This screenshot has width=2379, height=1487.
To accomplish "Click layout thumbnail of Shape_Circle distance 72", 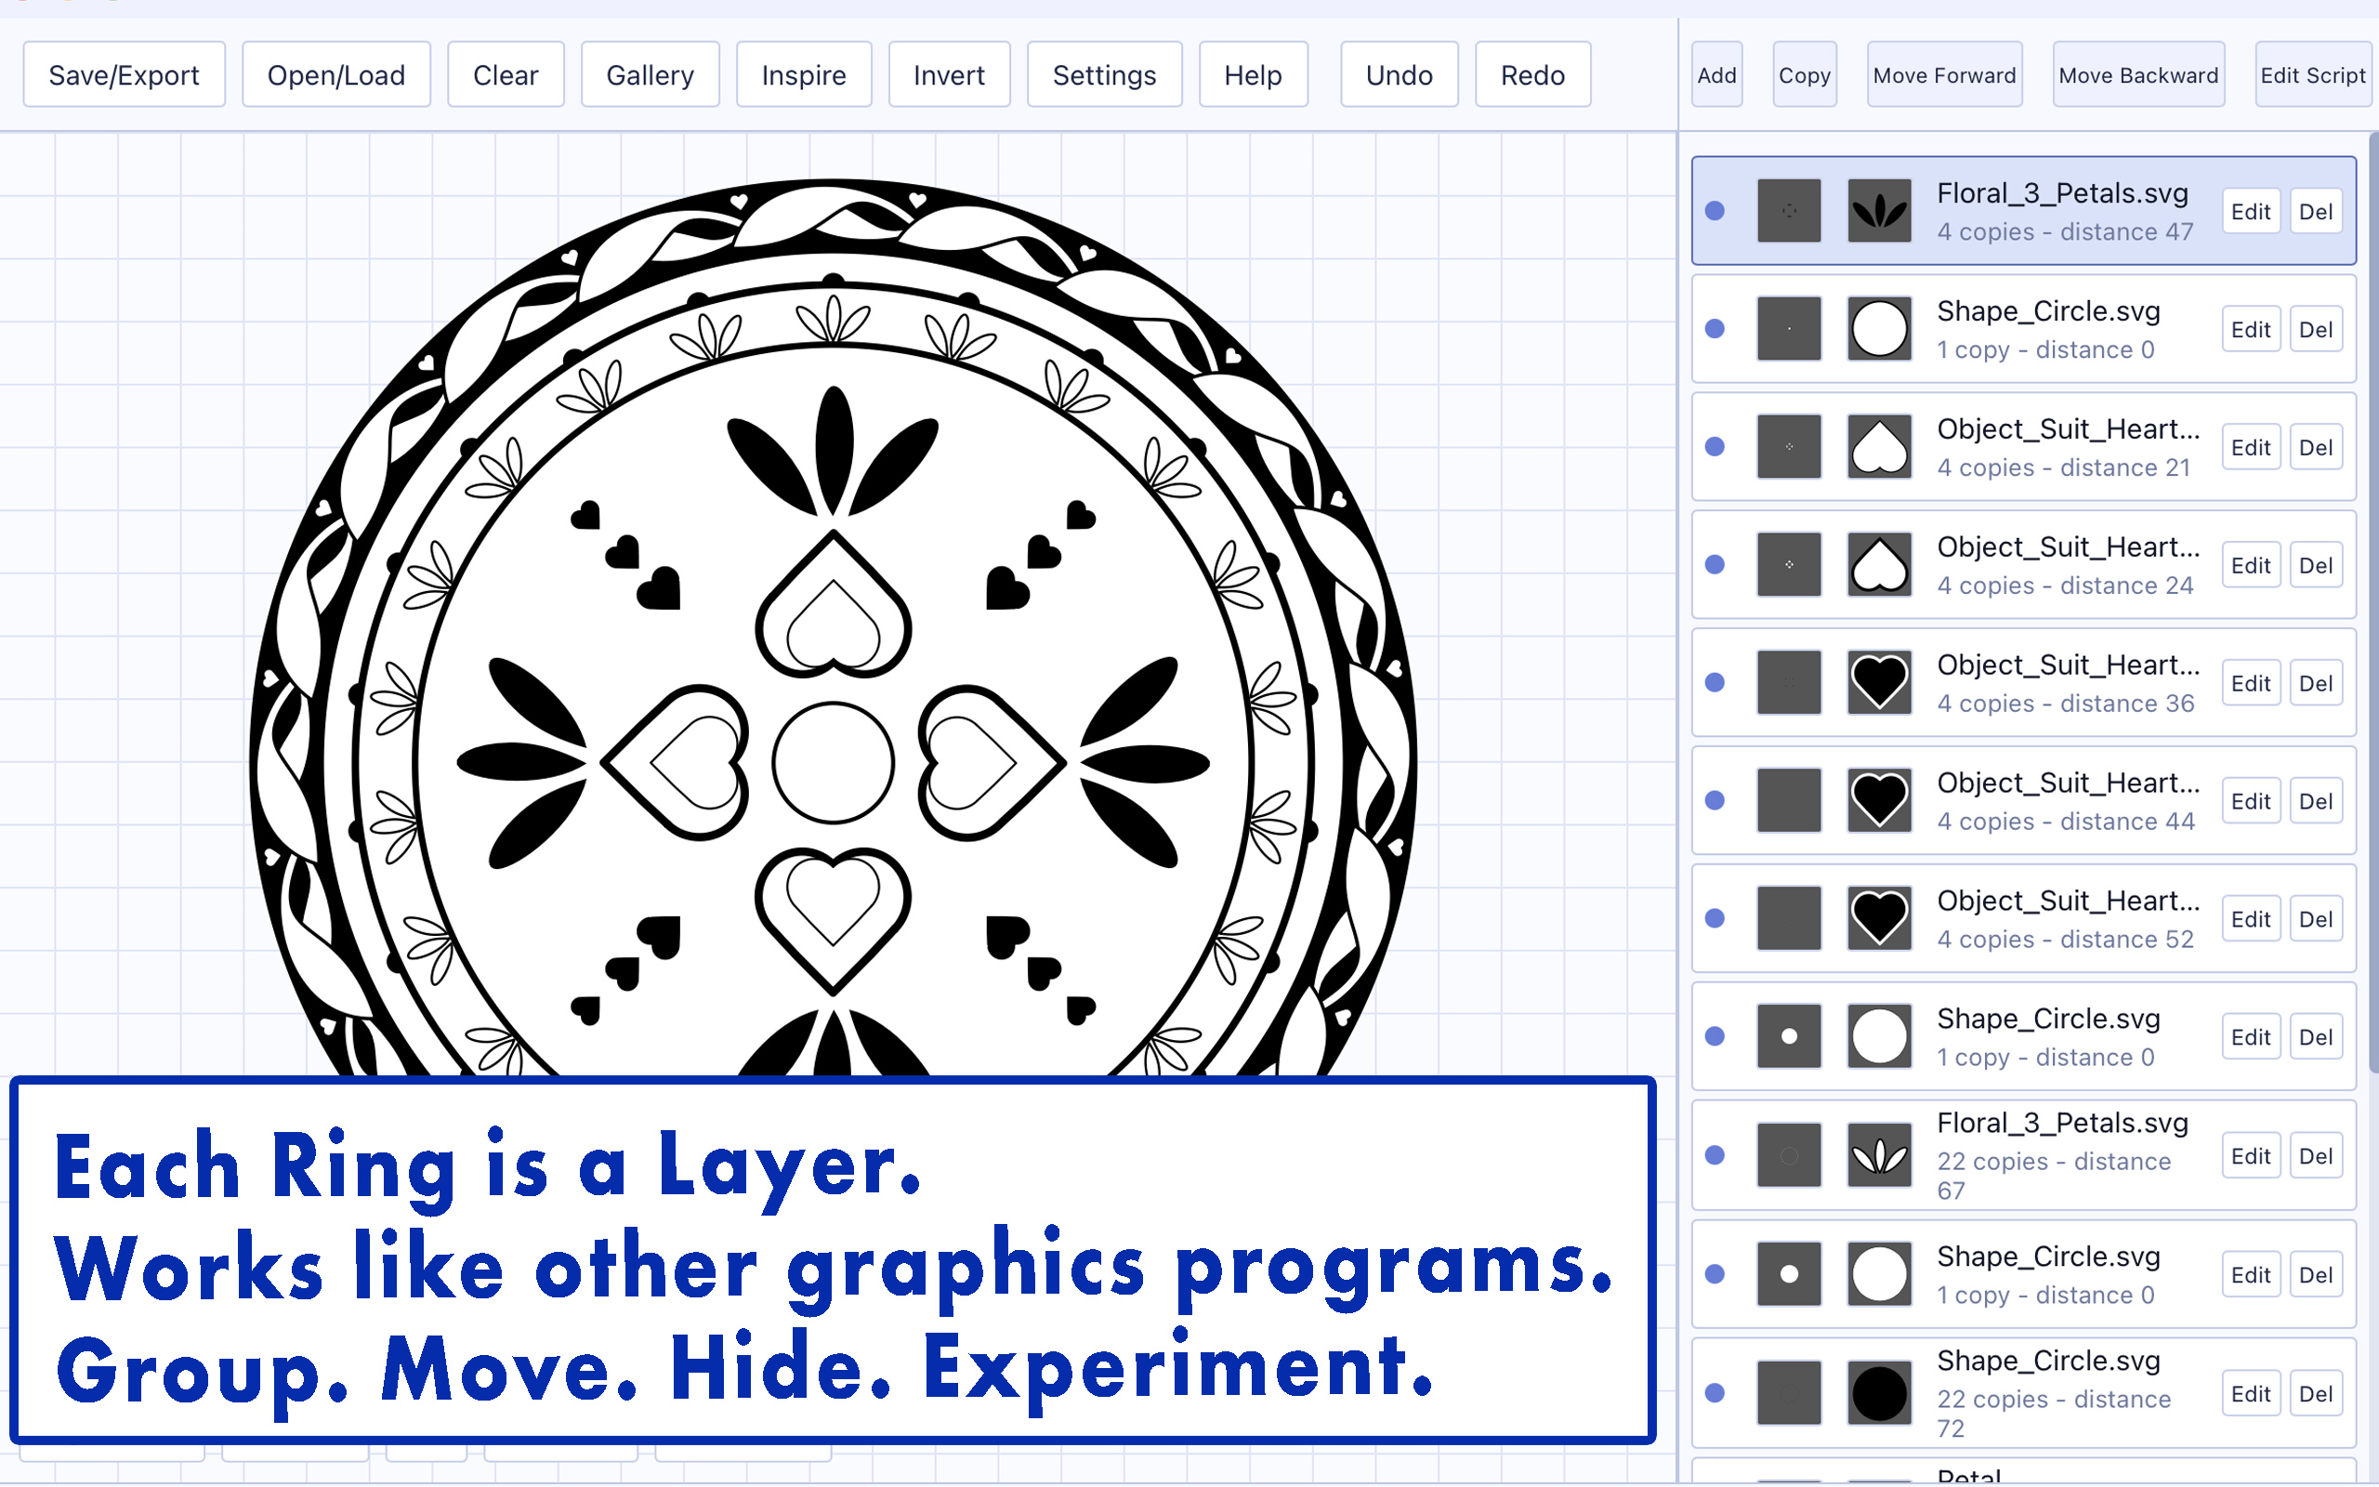I will 1788,1392.
